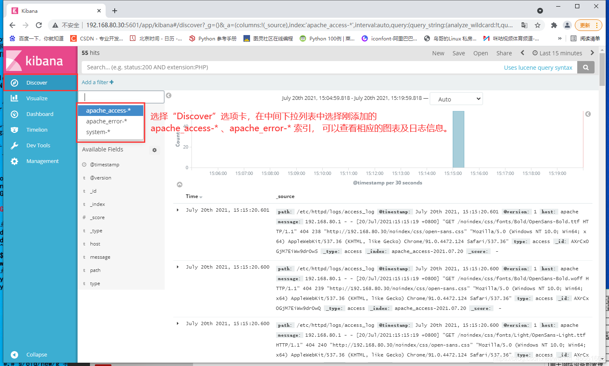Image resolution: width=609 pixels, height=366 pixels.
Task: Select the type field in list
Action: (95, 283)
